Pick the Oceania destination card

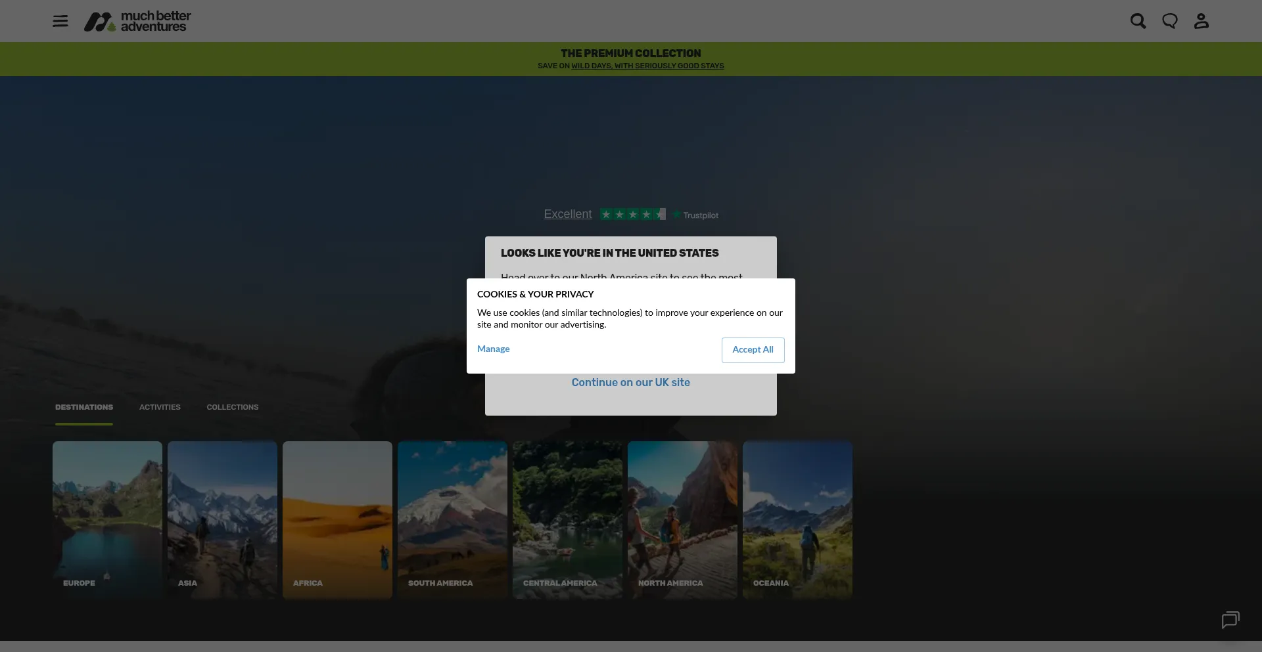(797, 519)
